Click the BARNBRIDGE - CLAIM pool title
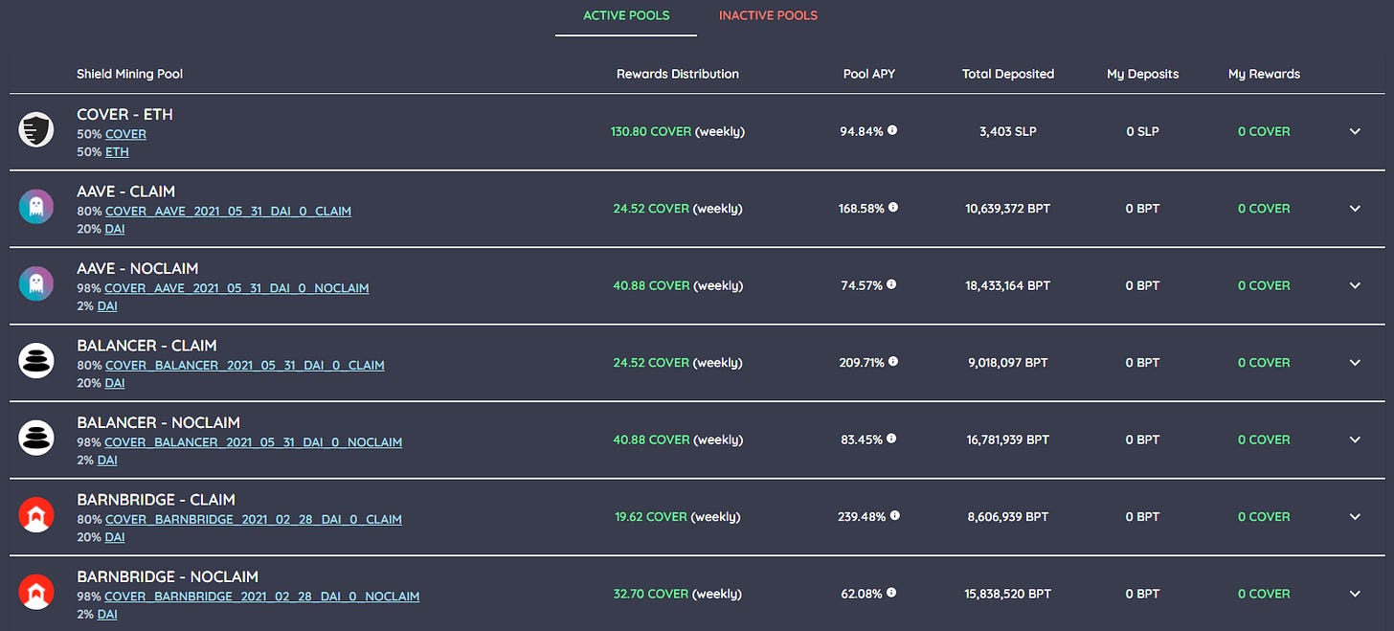Viewport: 1394px width, 631px height. point(156,500)
